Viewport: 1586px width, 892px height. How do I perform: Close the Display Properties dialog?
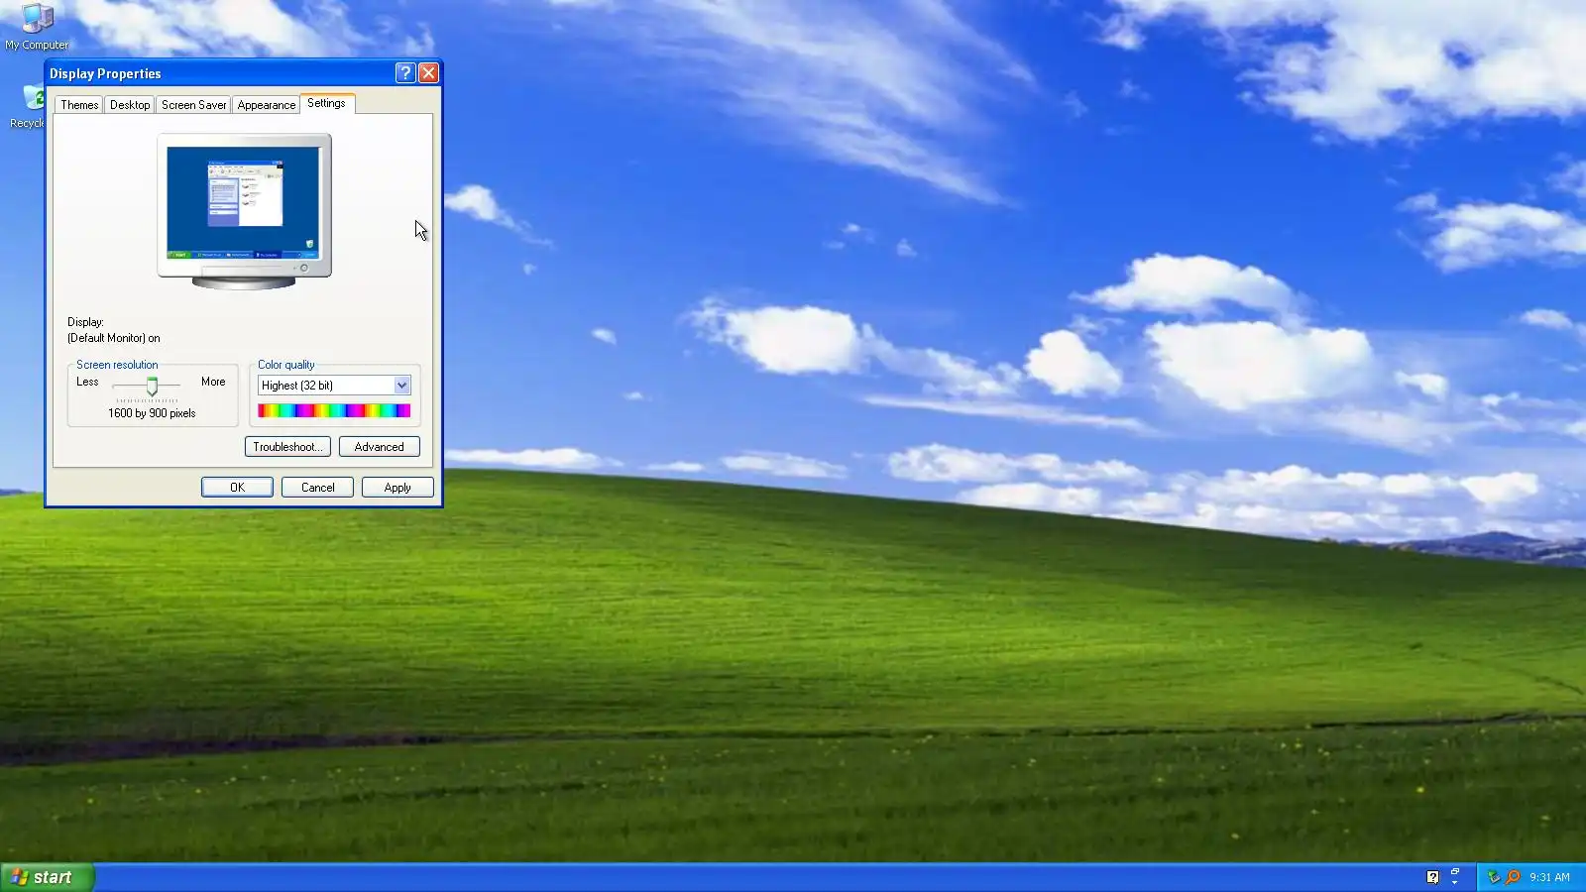click(x=428, y=72)
